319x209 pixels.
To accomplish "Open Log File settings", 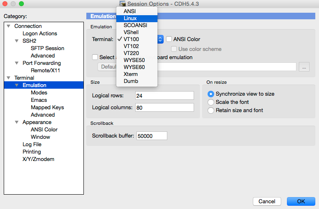I will tap(32, 145).
